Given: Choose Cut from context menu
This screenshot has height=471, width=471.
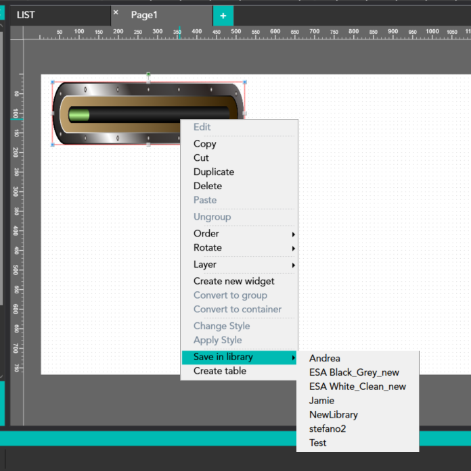Looking at the screenshot, I should tap(201, 157).
